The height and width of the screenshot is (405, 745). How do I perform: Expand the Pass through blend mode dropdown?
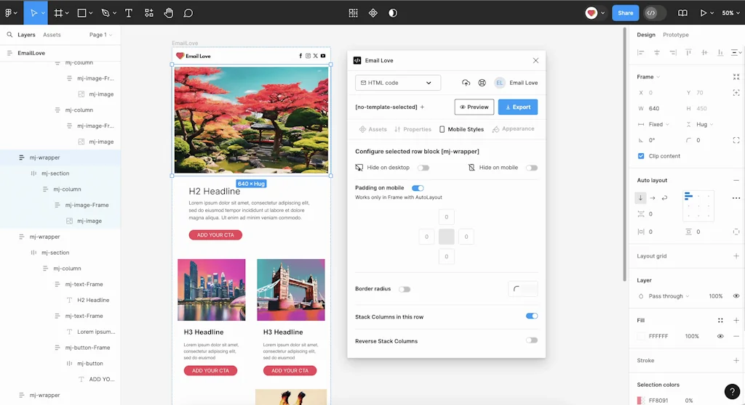tap(669, 296)
